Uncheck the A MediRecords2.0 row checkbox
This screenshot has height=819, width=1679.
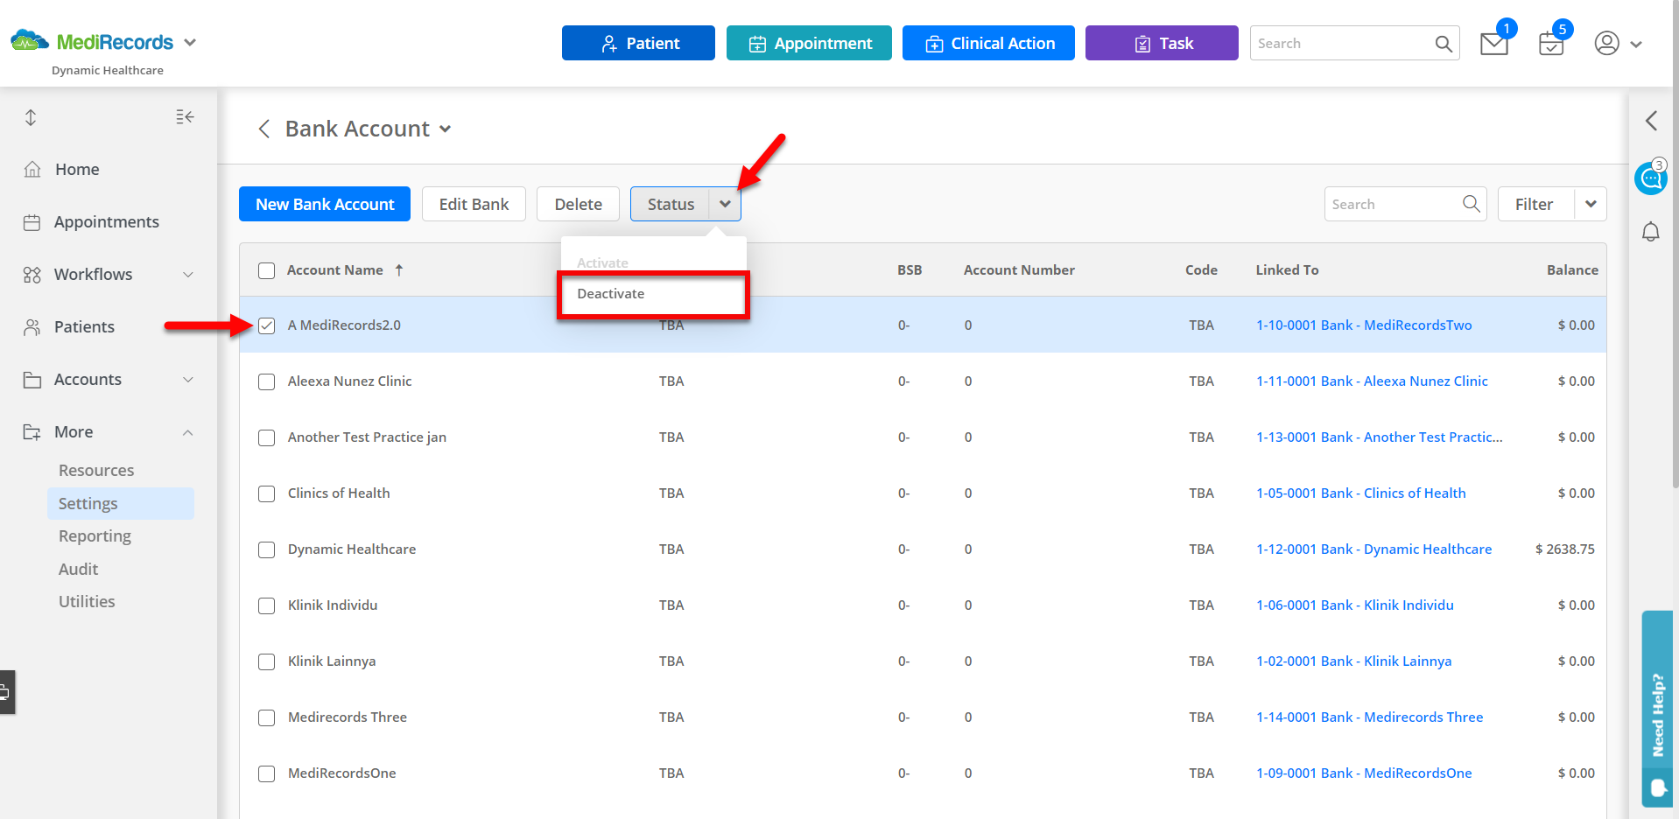click(x=267, y=325)
